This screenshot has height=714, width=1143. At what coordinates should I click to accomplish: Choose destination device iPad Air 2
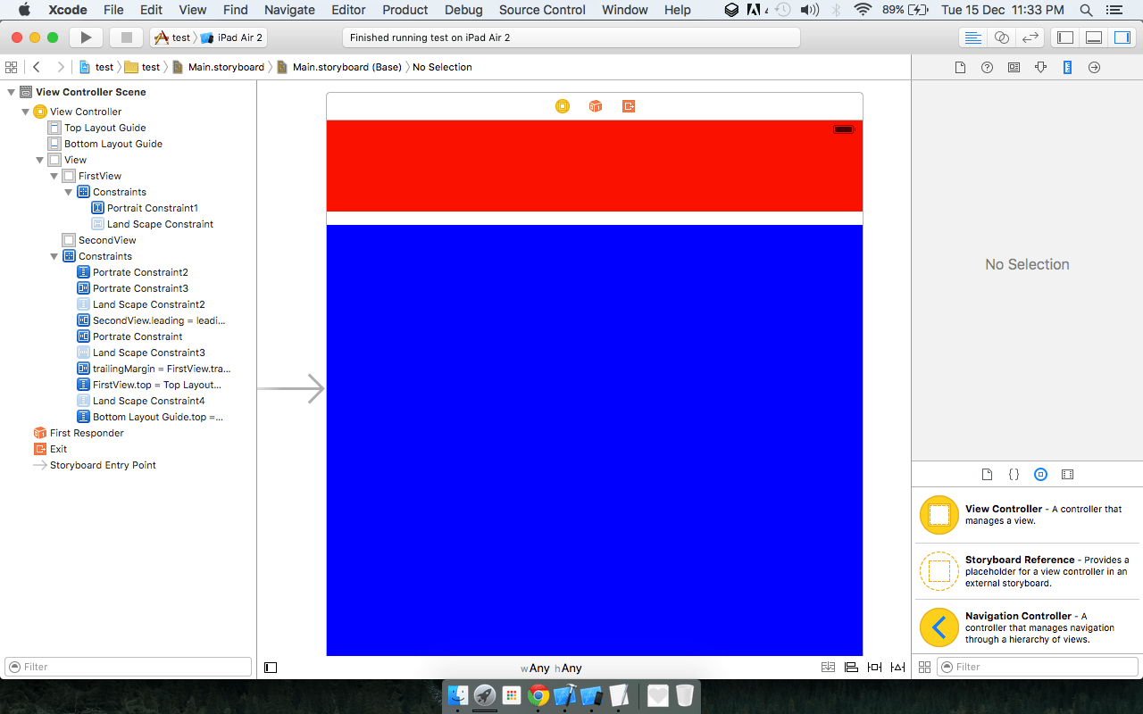[231, 37]
